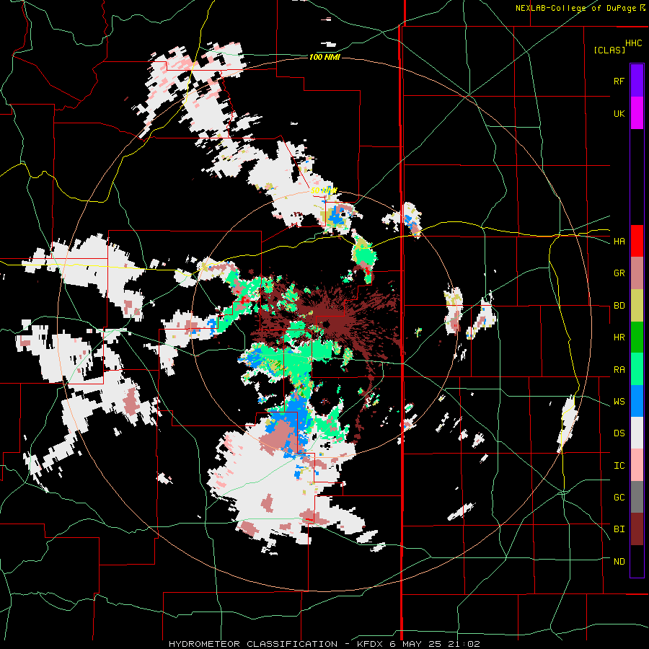
Task: Select the "GC" legend label
Action: [619, 498]
